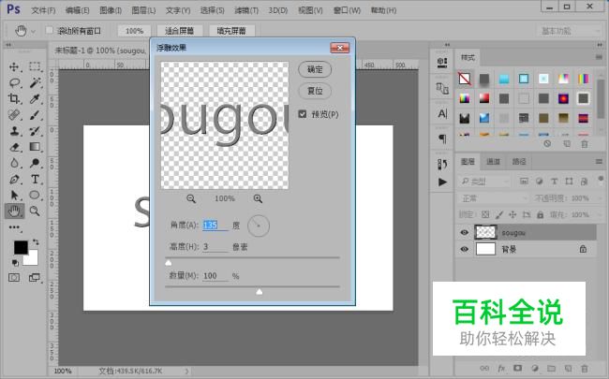This screenshot has width=609, height=379.
Task: Open the Layer menu
Action: click(143, 10)
